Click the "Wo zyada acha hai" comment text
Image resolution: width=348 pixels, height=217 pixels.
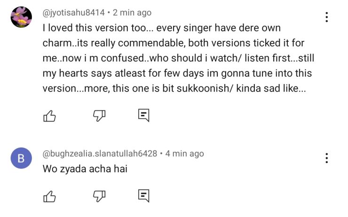(85, 169)
